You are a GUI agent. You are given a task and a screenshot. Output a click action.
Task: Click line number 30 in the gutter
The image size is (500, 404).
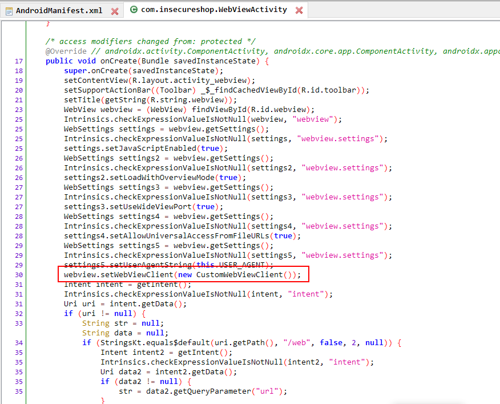click(x=18, y=275)
